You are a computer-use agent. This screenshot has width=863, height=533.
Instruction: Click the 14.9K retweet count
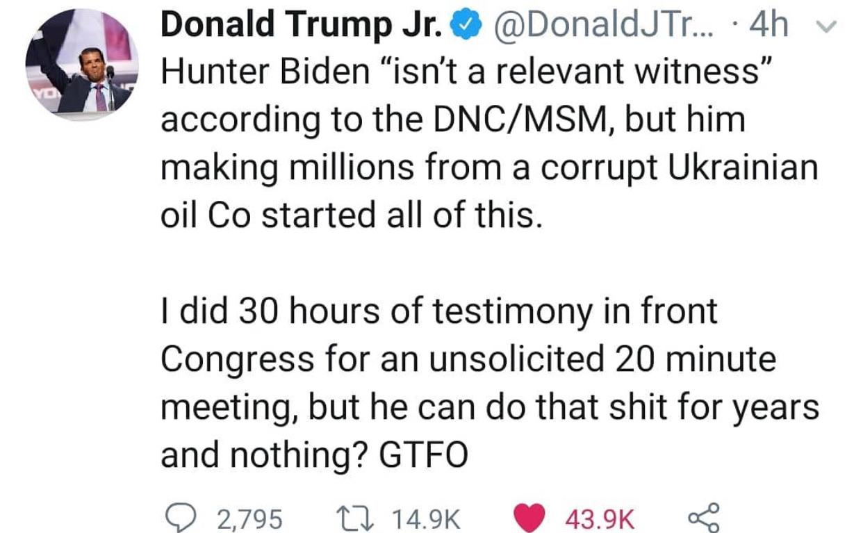click(426, 518)
